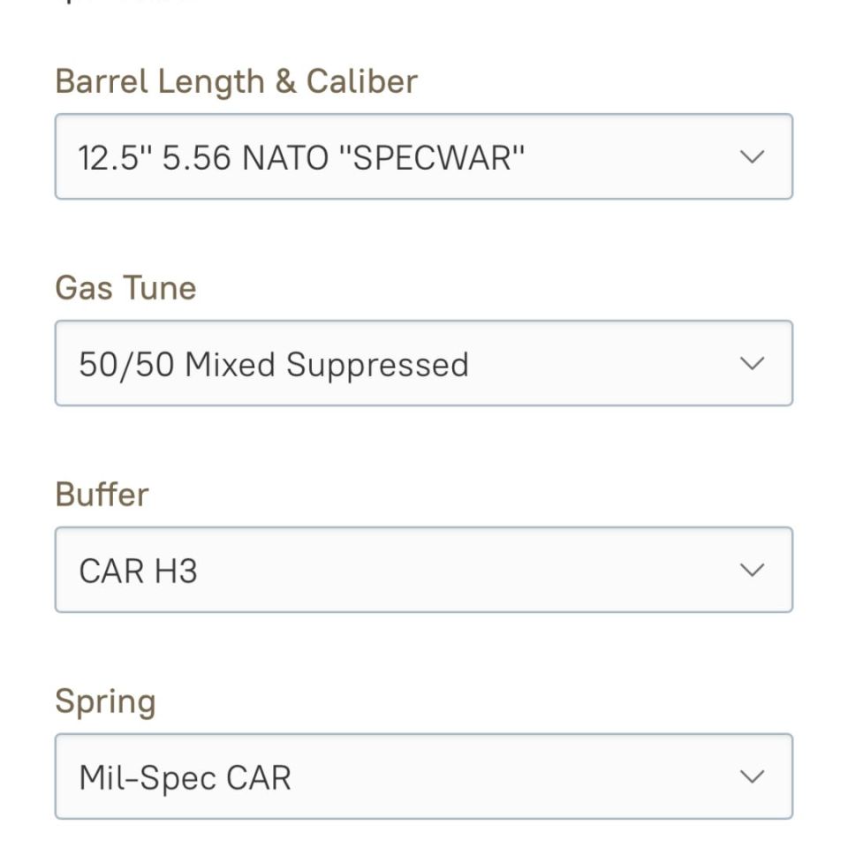
Task: Click the 50/50 Mixed Suppressed selector
Action: 424,363
